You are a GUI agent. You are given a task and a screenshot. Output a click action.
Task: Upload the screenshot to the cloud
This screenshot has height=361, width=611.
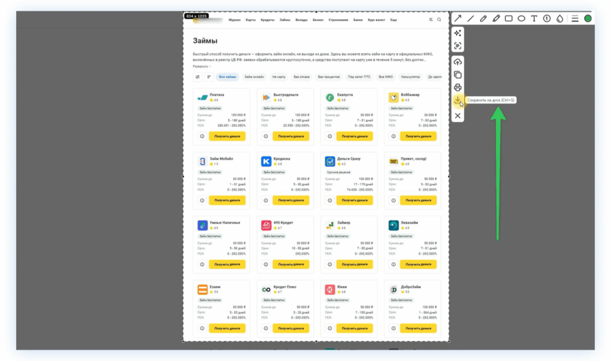(x=458, y=62)
